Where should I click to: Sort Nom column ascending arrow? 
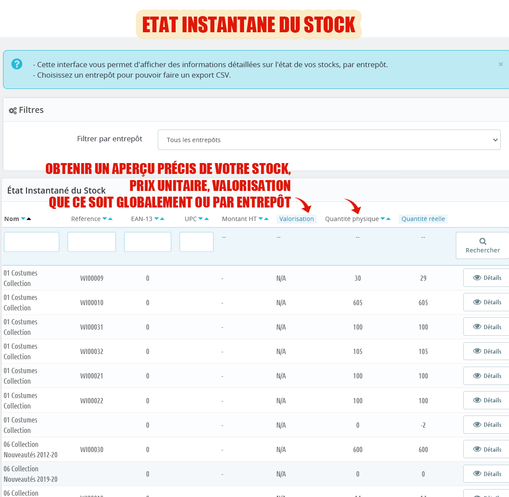point(29,219)
